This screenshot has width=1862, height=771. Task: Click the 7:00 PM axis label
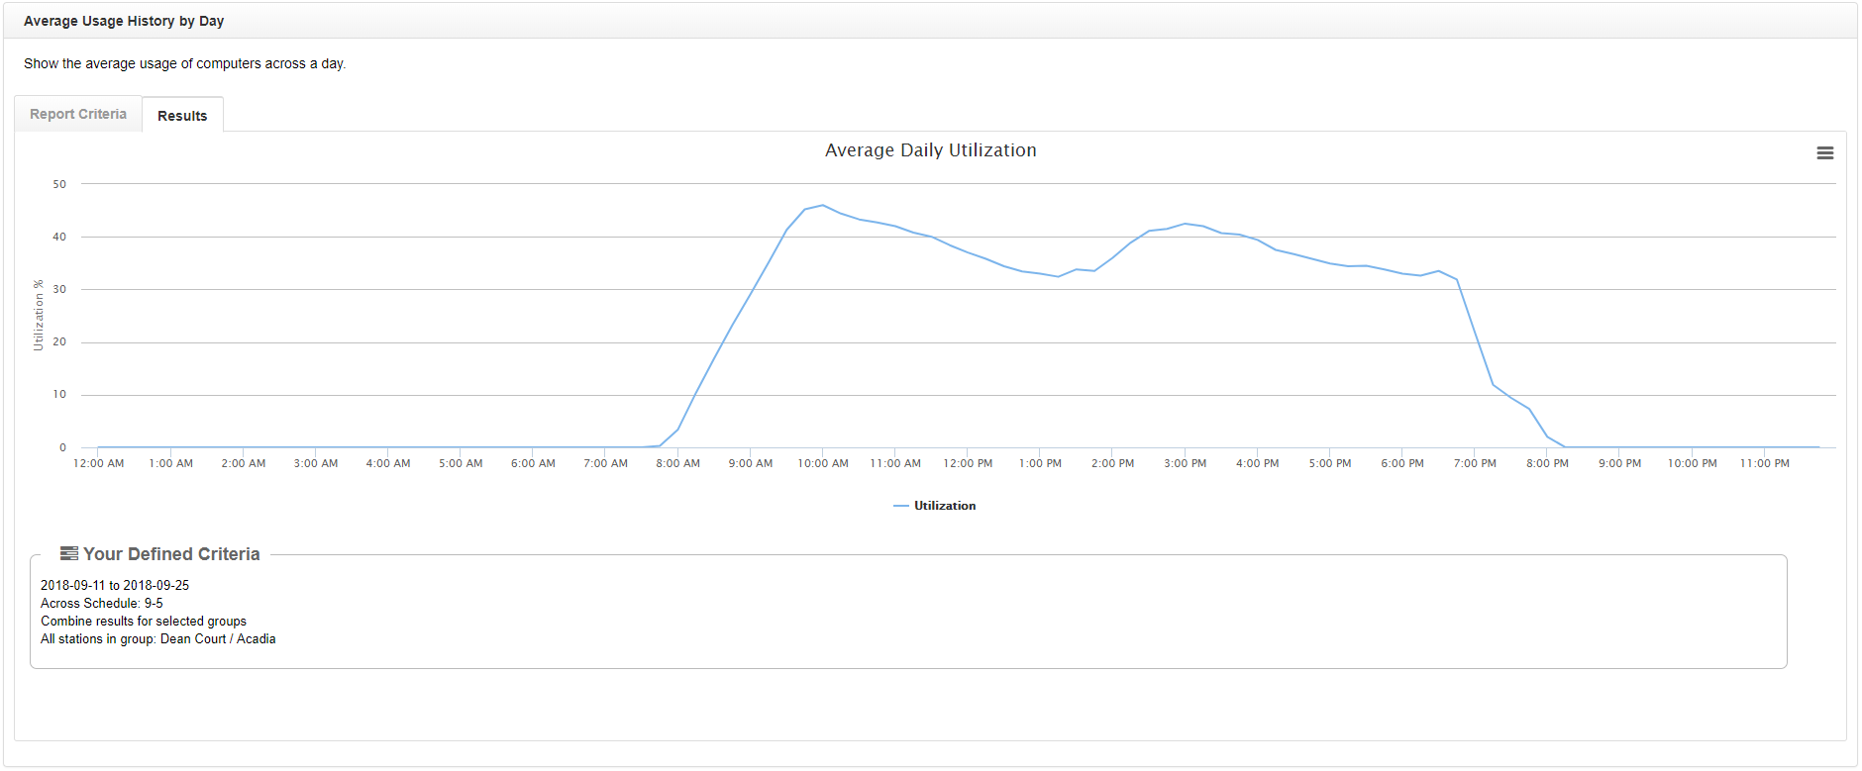coord(1475,463)
